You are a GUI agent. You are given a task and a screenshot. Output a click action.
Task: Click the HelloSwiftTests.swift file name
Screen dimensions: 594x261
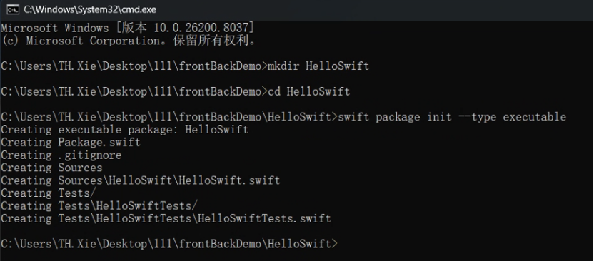pyautogui.click(x=264, y=219)
